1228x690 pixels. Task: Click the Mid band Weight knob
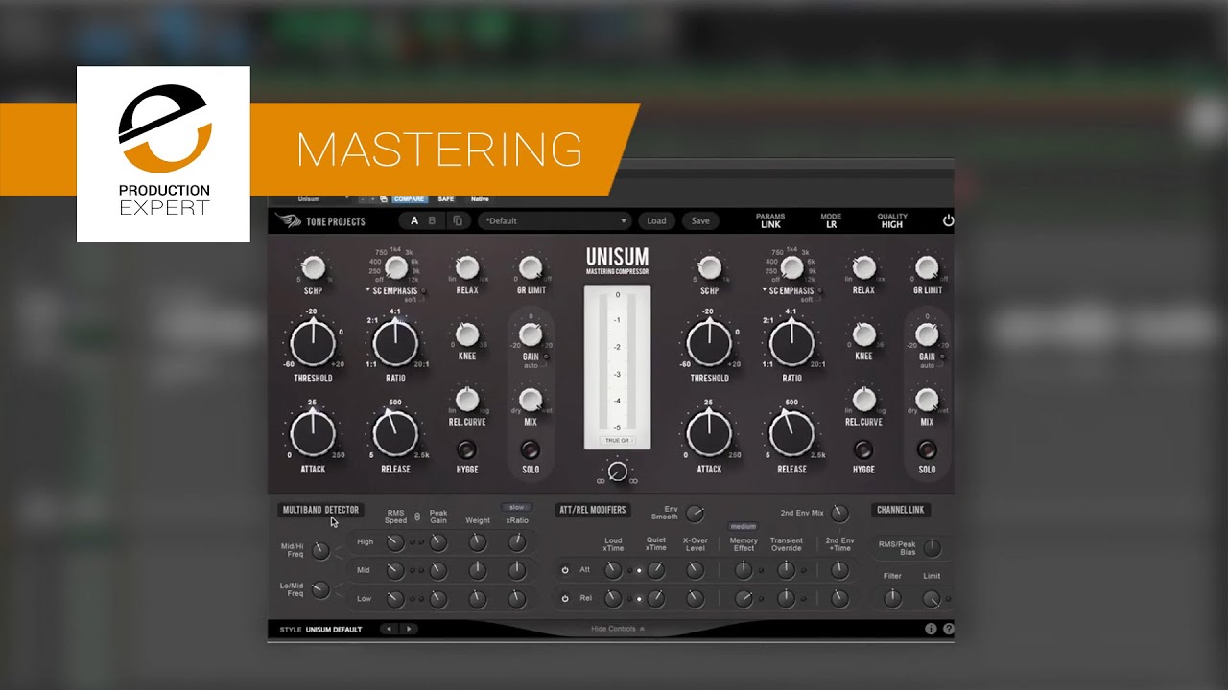click(x=477, y=571)
